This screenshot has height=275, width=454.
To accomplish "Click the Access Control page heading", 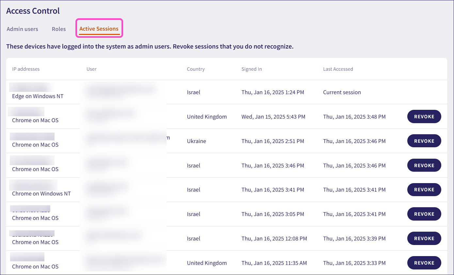I will (x=33, y=11).
